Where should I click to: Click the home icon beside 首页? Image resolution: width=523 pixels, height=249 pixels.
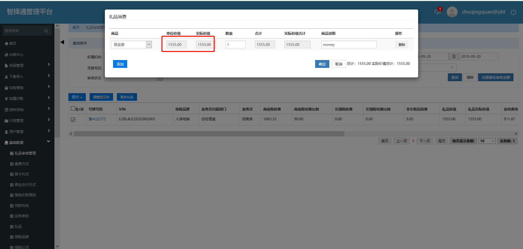click(7, 43)
